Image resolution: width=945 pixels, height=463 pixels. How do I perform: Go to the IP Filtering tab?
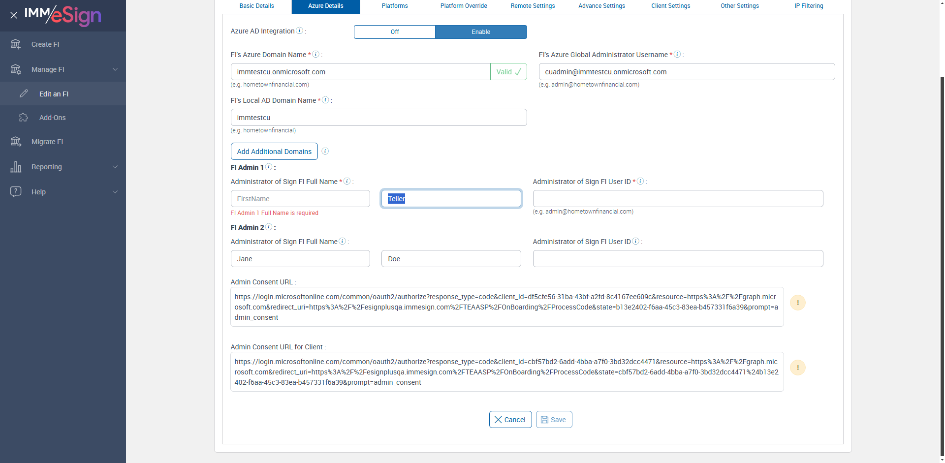coord(809,6)
